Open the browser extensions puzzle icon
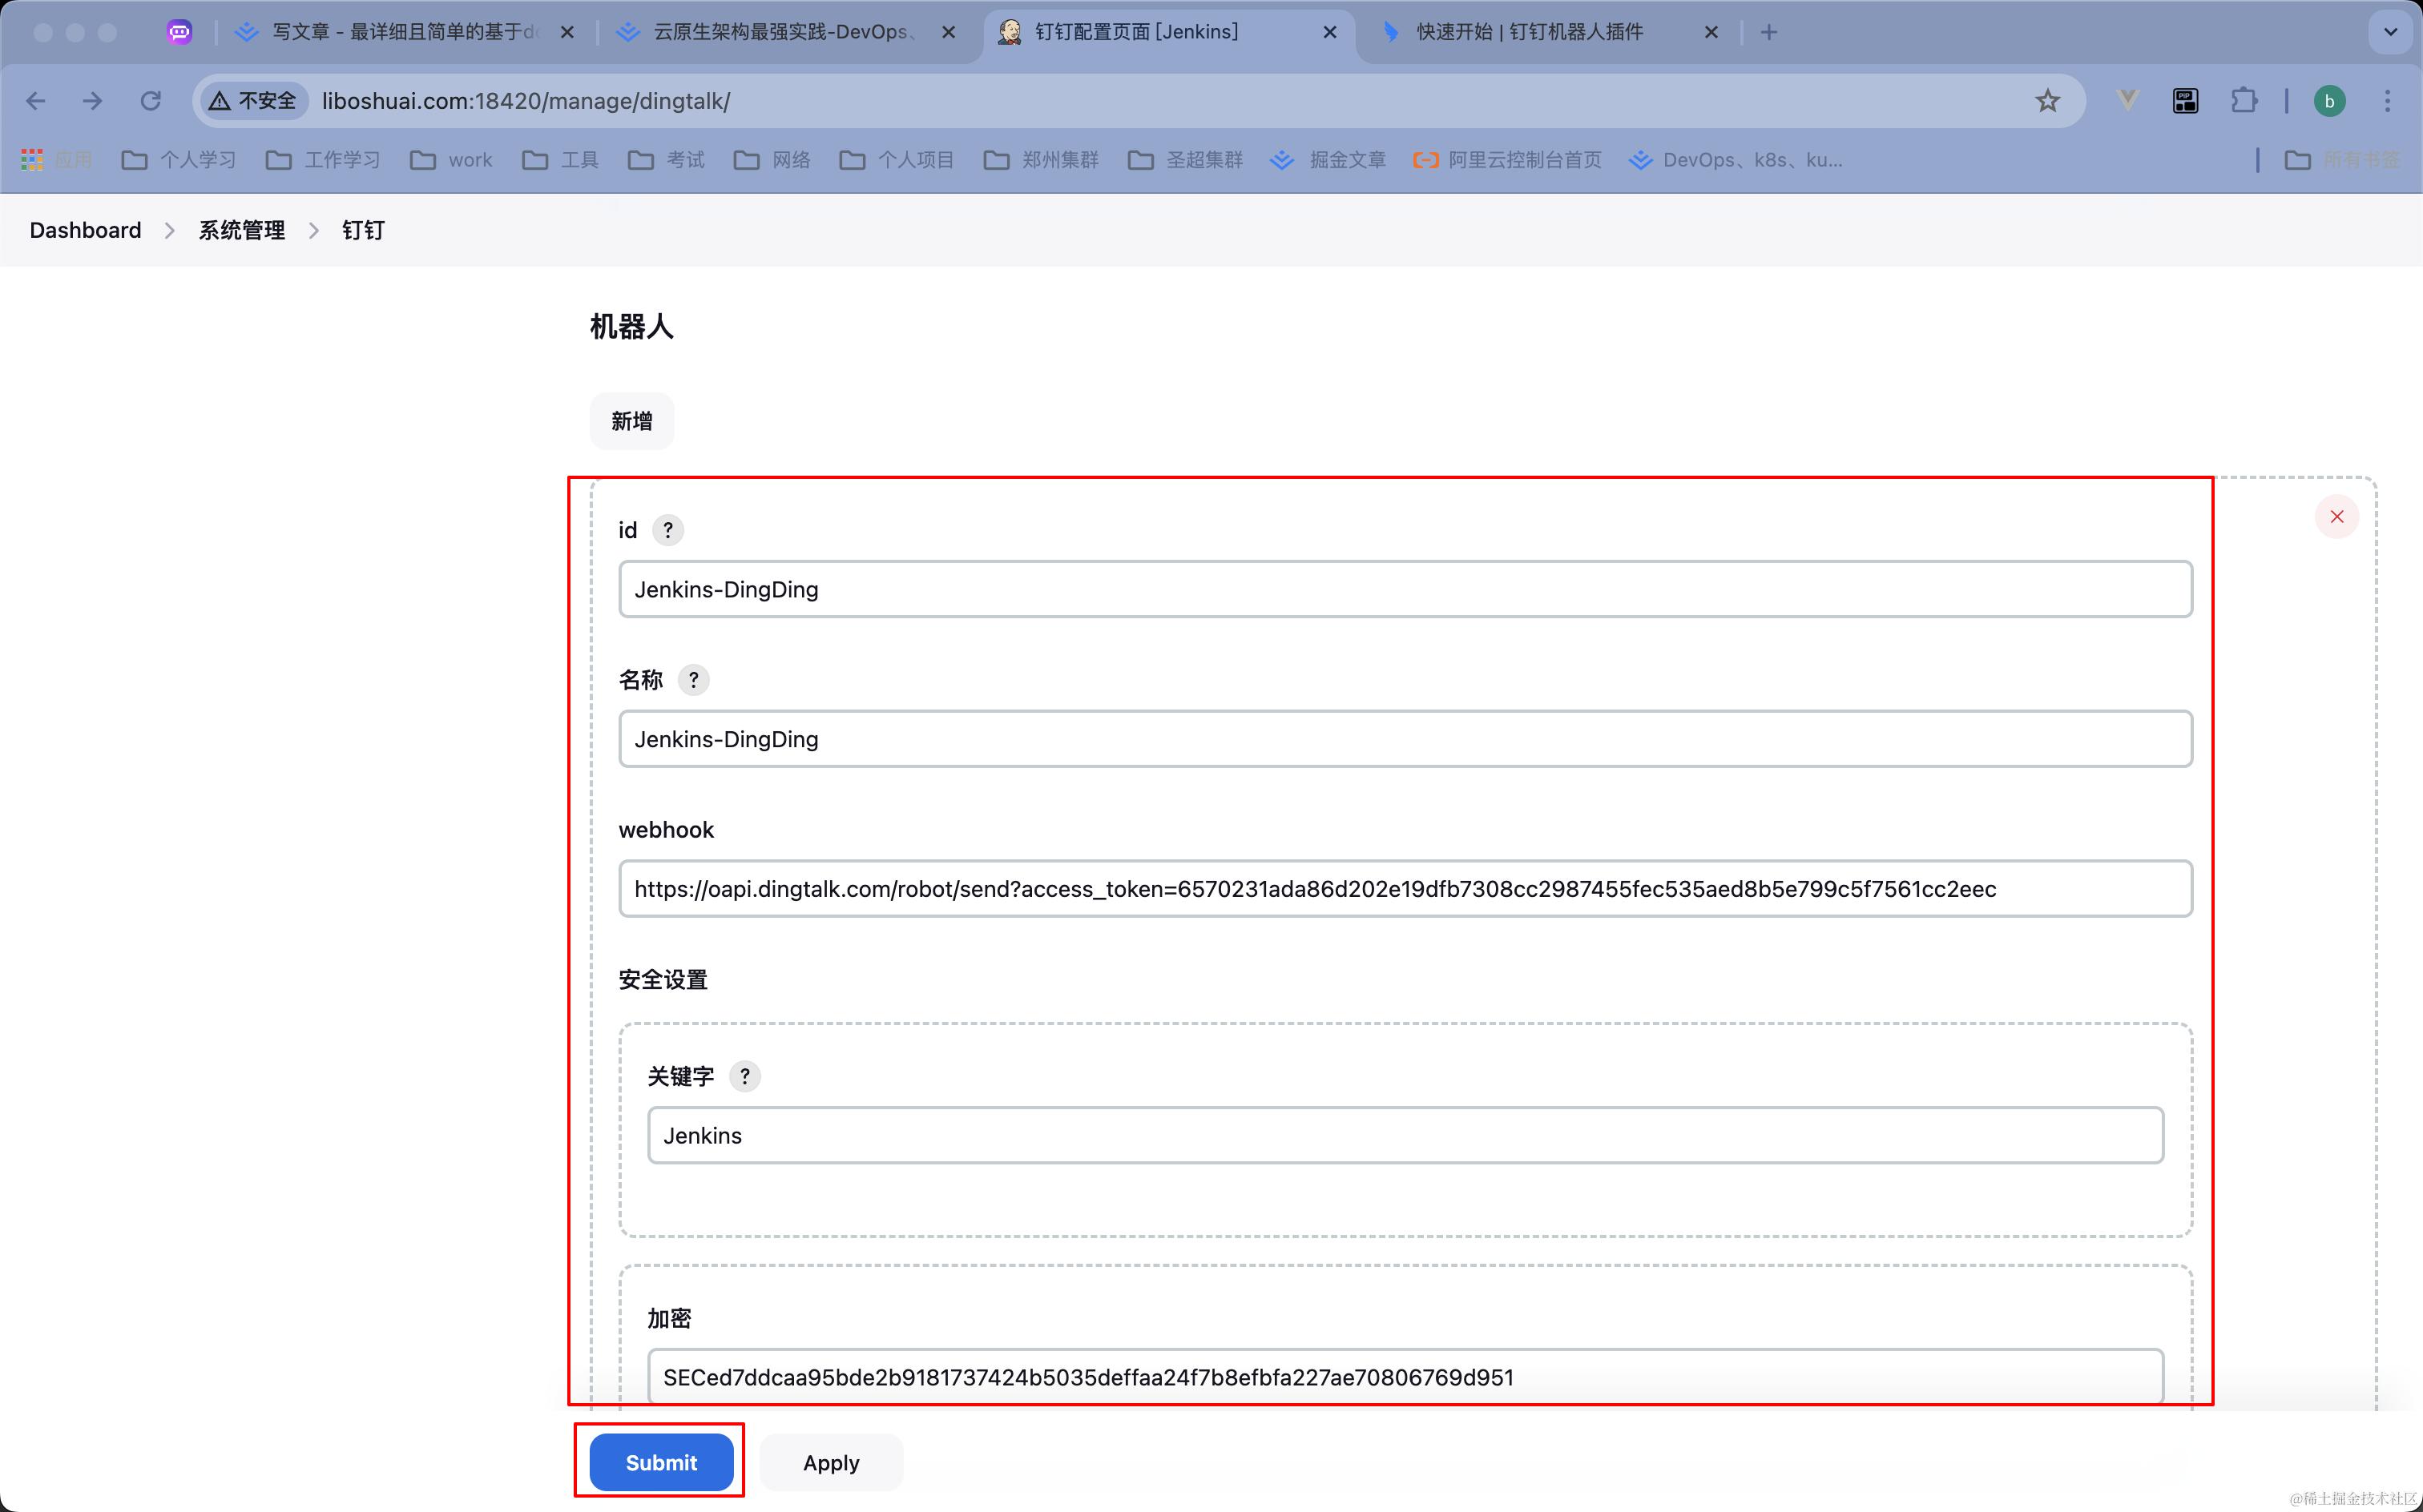 click(x=2244, y=101)
